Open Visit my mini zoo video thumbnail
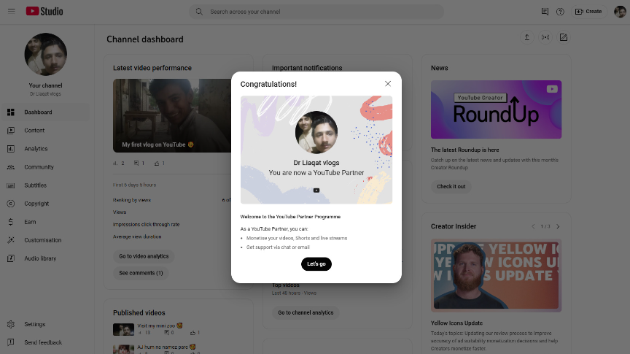This screenshot has height=354, width=630. (x=123, y=329)
